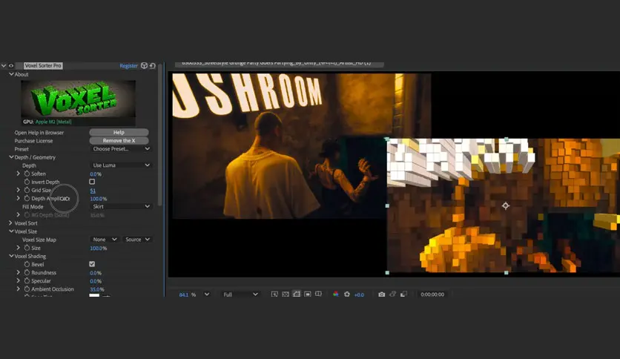Expand the Size property
The image size is (620, 359).
pos(19,248)
